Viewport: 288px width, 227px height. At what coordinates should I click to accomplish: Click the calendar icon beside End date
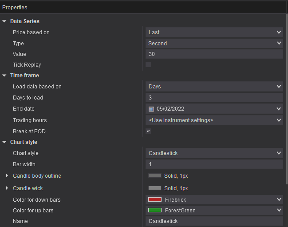pyautogui.click(x=151, y=109)
